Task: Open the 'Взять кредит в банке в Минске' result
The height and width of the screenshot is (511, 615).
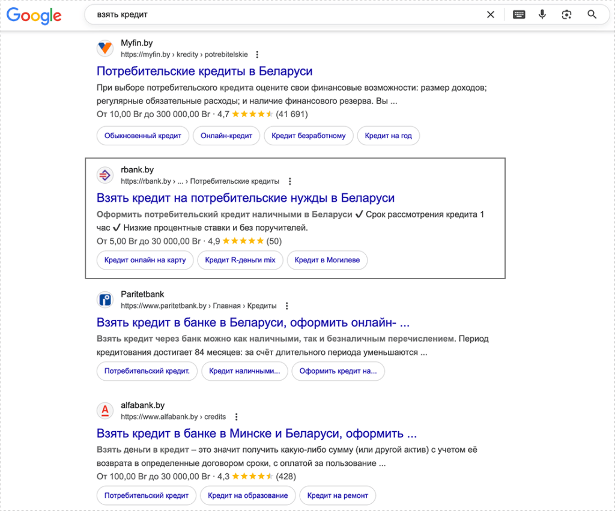Action: (x=256, y=434)
